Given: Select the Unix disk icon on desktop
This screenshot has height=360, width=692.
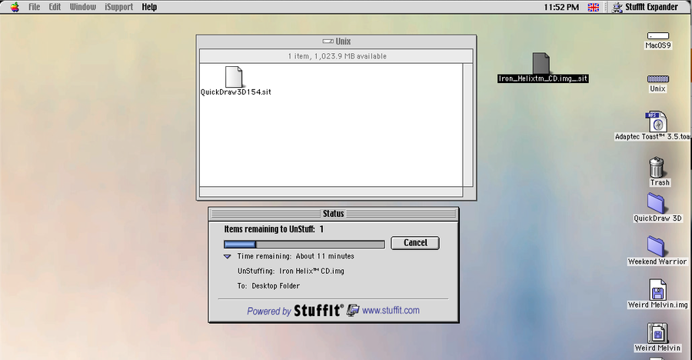Looking at the screenshot, I should (658, 79).
